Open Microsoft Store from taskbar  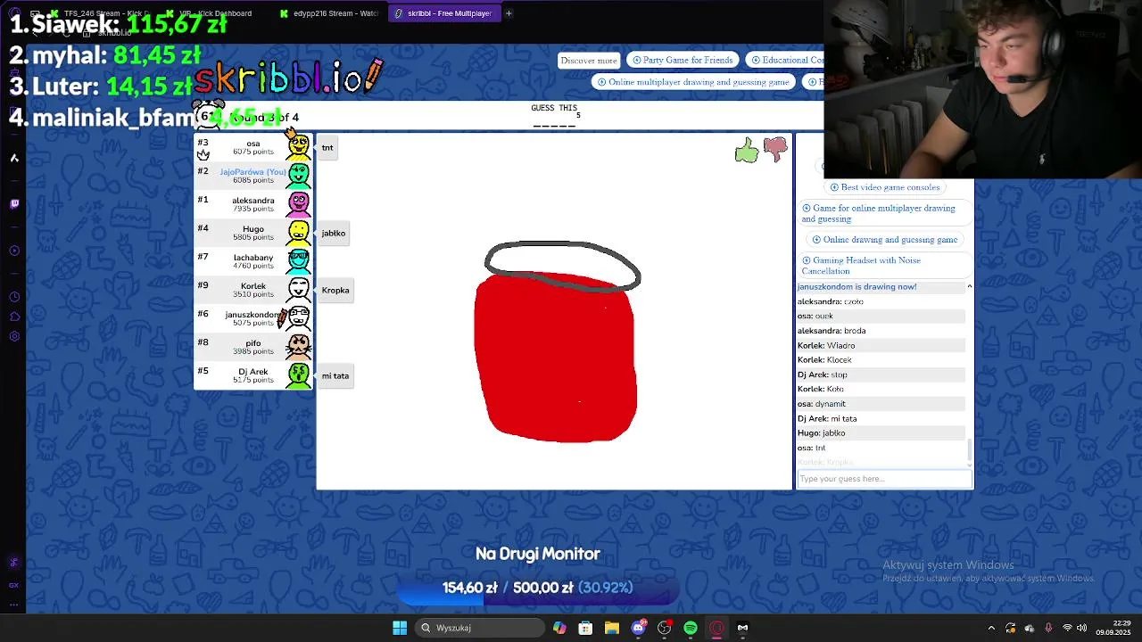(x=585, y=628)
